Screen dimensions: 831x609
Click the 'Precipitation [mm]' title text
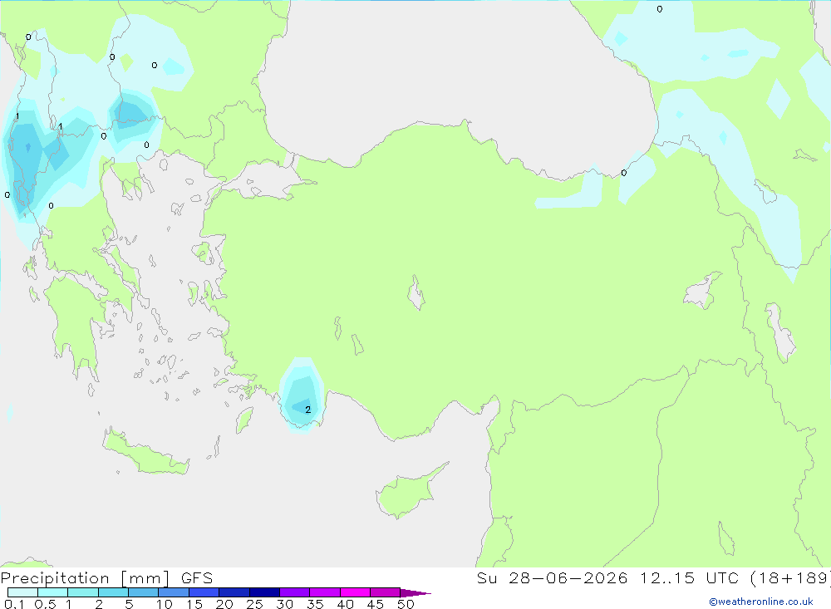86,578
